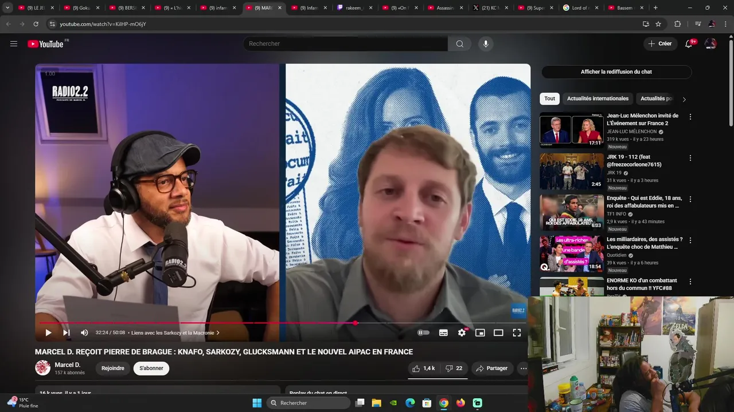The image size is (734, 412).
Task: Enter full screen mode
Action: [517, 332]
